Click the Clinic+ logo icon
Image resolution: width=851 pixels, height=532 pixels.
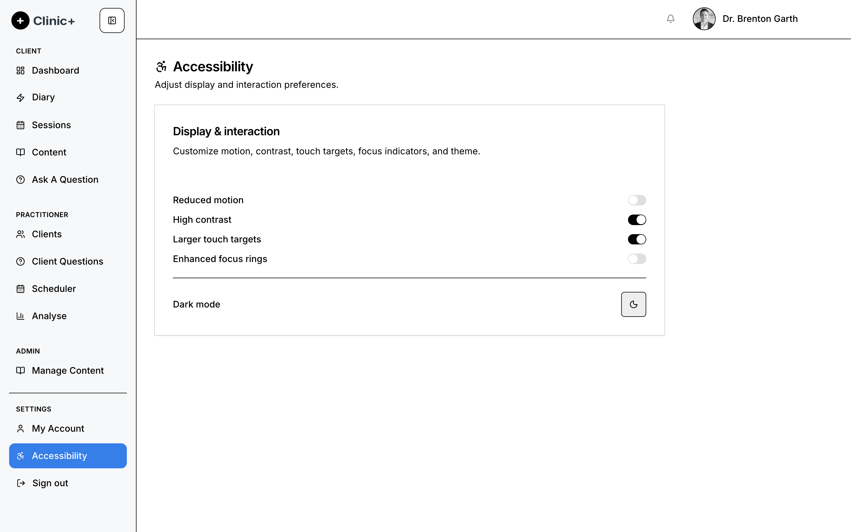click(20, 20)
